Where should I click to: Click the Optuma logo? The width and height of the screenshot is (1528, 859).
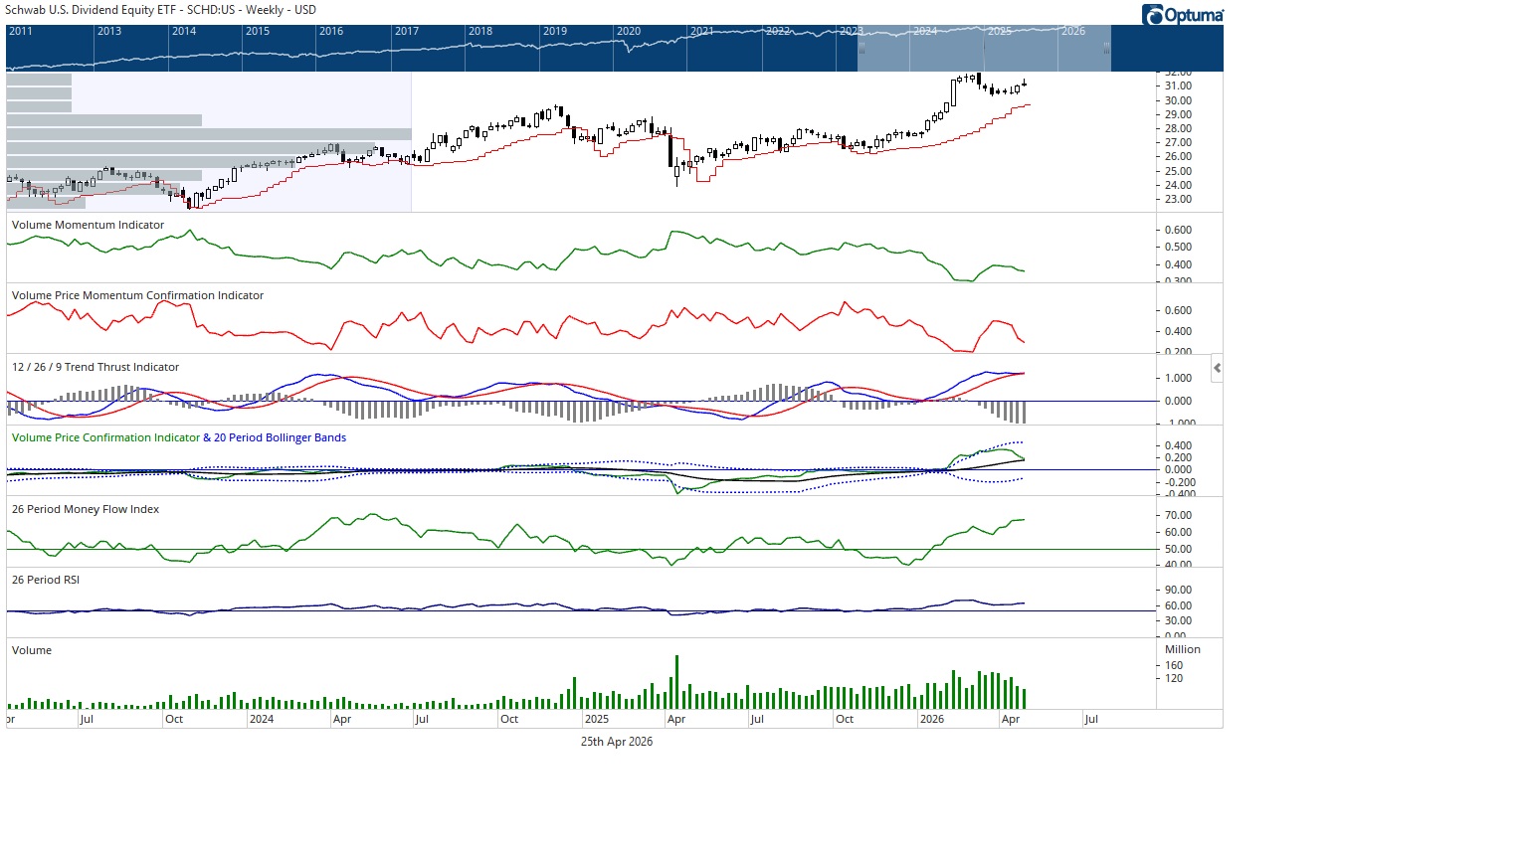click(1183, 15)
